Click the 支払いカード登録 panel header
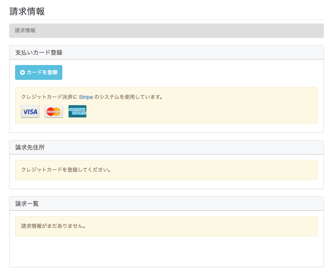This screenshot has height=275, width=333. click(x=39, y=53)
